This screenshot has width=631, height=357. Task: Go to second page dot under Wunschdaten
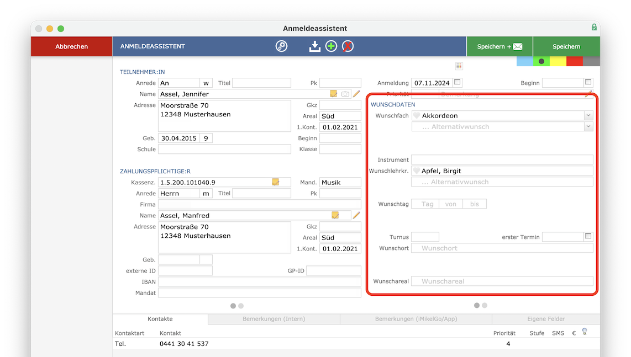(x=485, y=306)
